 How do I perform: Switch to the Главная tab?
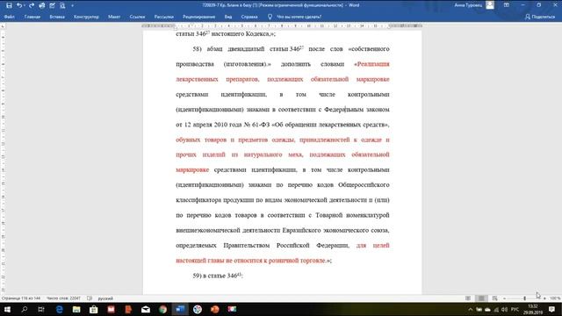(32, 17)
